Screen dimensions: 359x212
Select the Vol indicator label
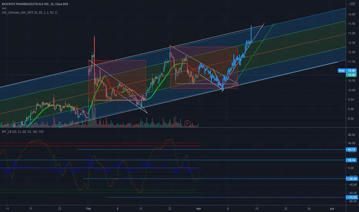tap(4, 8)
